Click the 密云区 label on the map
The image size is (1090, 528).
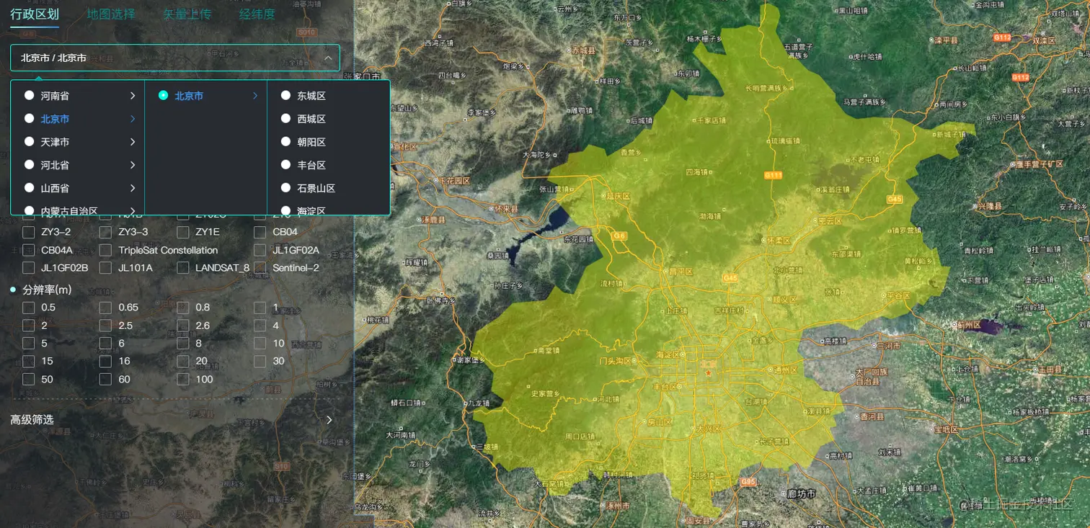829,221
